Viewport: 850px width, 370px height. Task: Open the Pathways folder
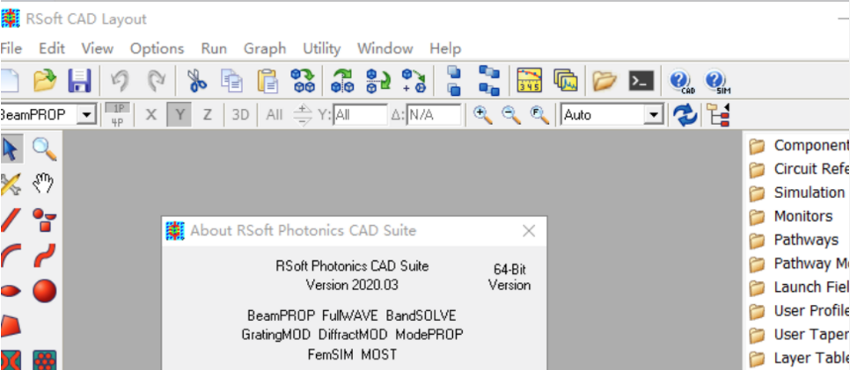pyautogui.click(x=794, y=239)
